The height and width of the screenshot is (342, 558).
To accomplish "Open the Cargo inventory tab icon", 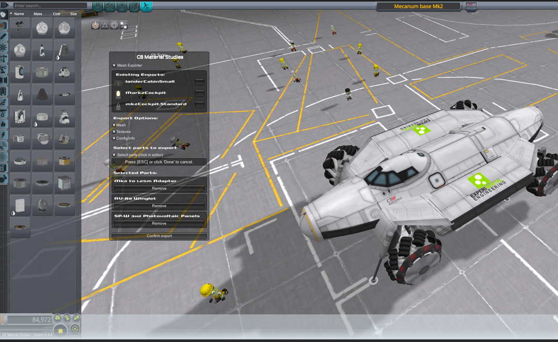I will pyautogui.click(x=134, y=6).
